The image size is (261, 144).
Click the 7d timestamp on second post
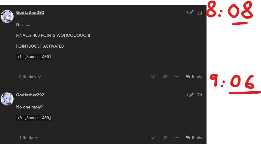pyautogui.click(x=200, y=95)
